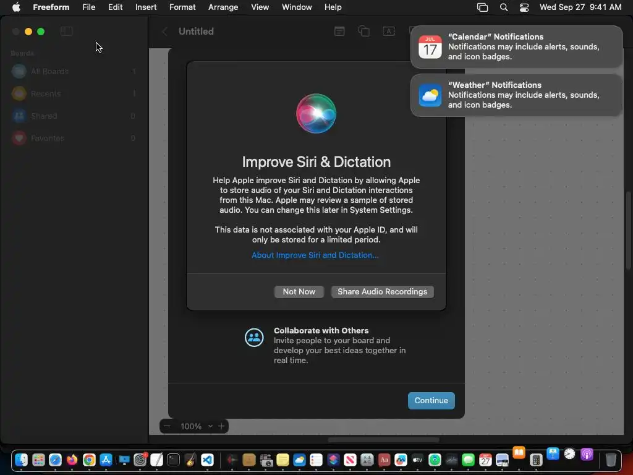Image resolution: width=633 pixels, height=475 pixels.
Task: Select Favorites in the sidebar
Action: tap(74, 138)
